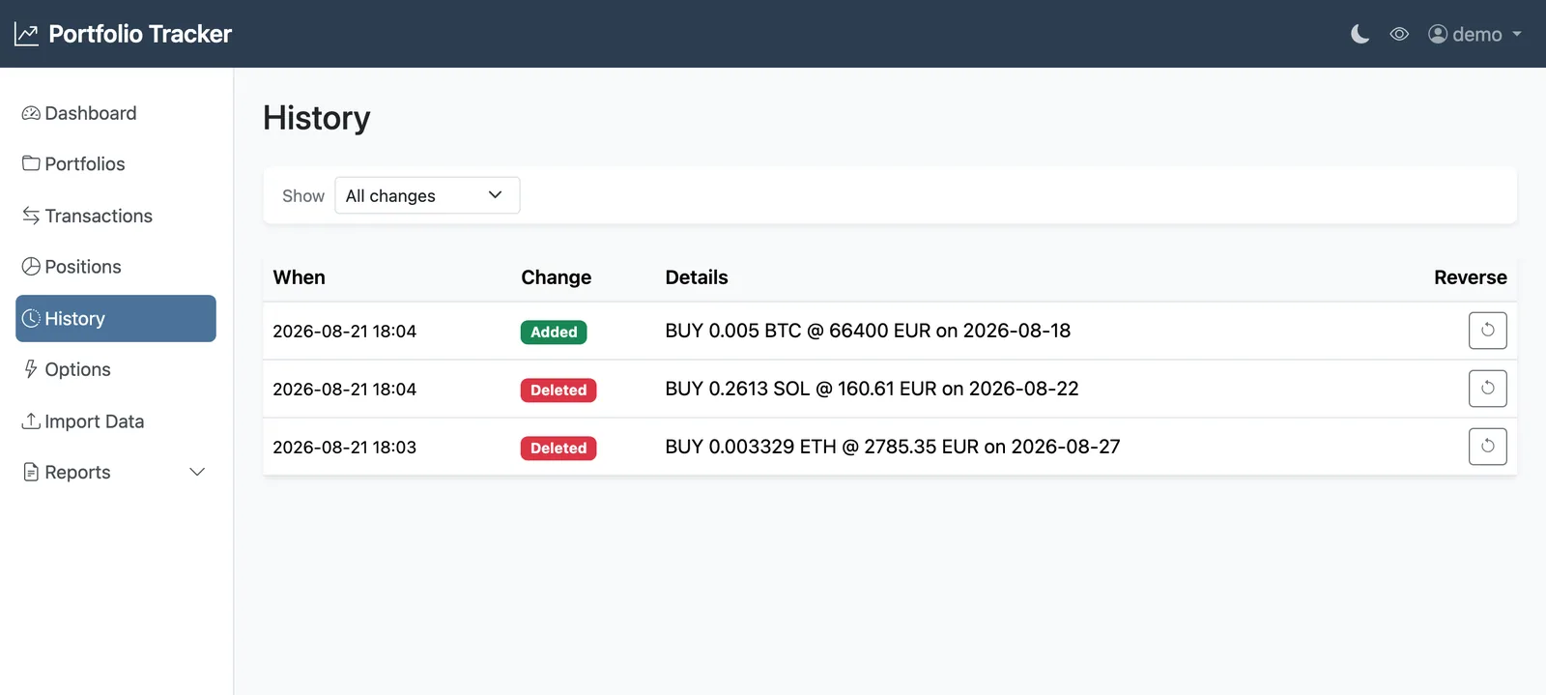Click the 2026-08-21 18:03 timestamp
This screenshot has height=695, width=1546.
point(344,448)
